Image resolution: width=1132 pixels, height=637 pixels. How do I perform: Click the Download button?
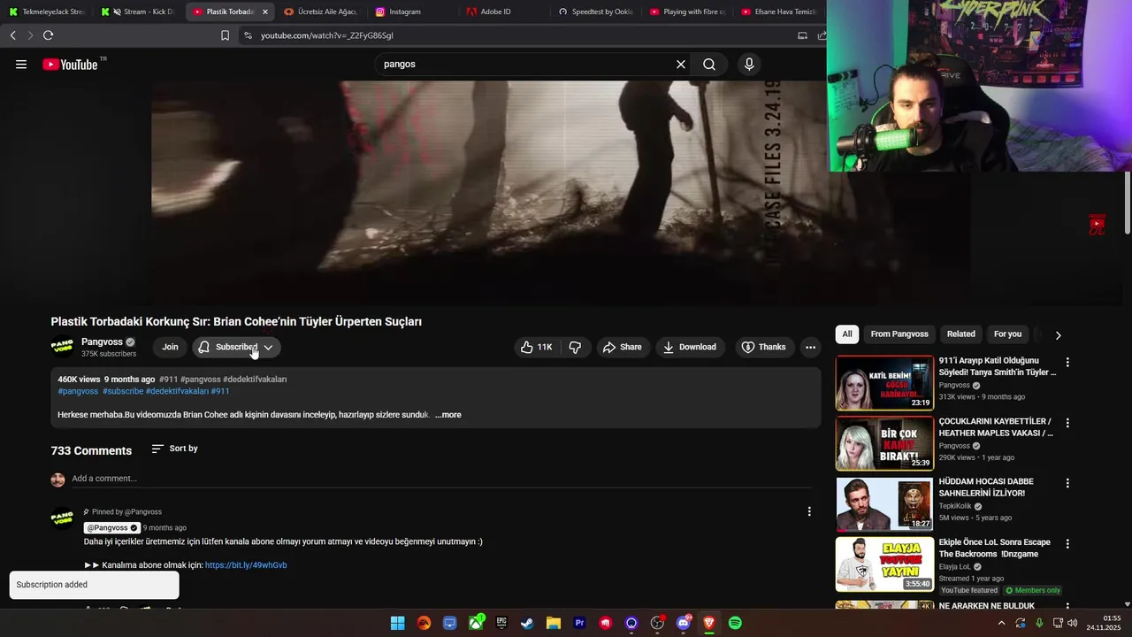[691, 347]
